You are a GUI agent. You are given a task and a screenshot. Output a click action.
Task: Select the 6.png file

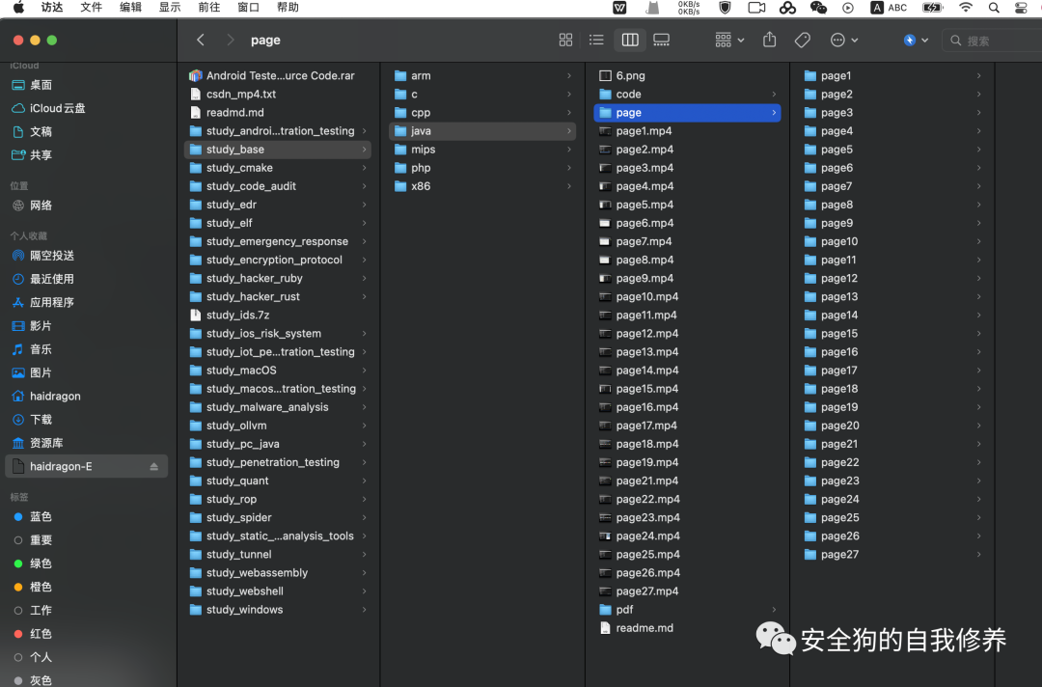pos(687,75)
